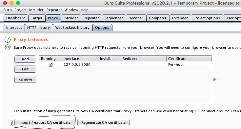Click Remove listener button
Viewport: 241px width, 129px height.
(25, 79)
